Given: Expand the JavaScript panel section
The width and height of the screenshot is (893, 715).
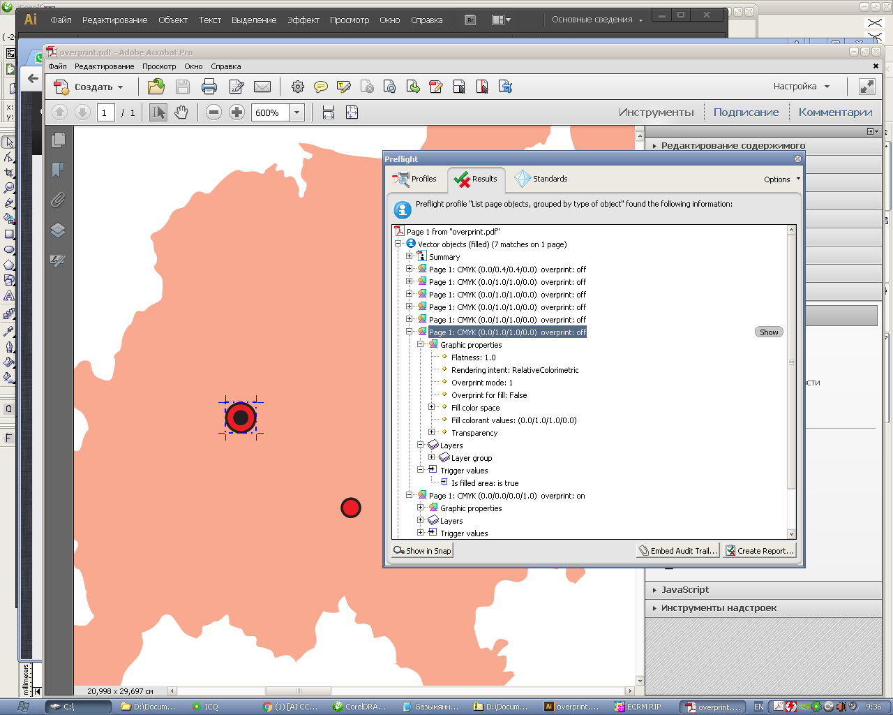Looking at the screenshot, I should pos(685,590).
